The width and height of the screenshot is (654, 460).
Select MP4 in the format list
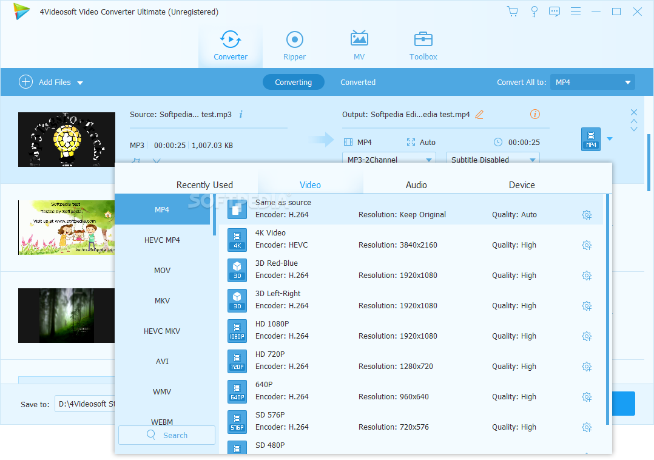(162, 209)
